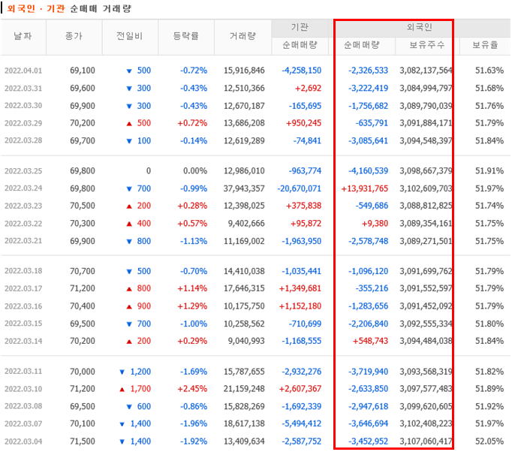
Task: Select the date 2022.03.16
Action: point(23,306)
